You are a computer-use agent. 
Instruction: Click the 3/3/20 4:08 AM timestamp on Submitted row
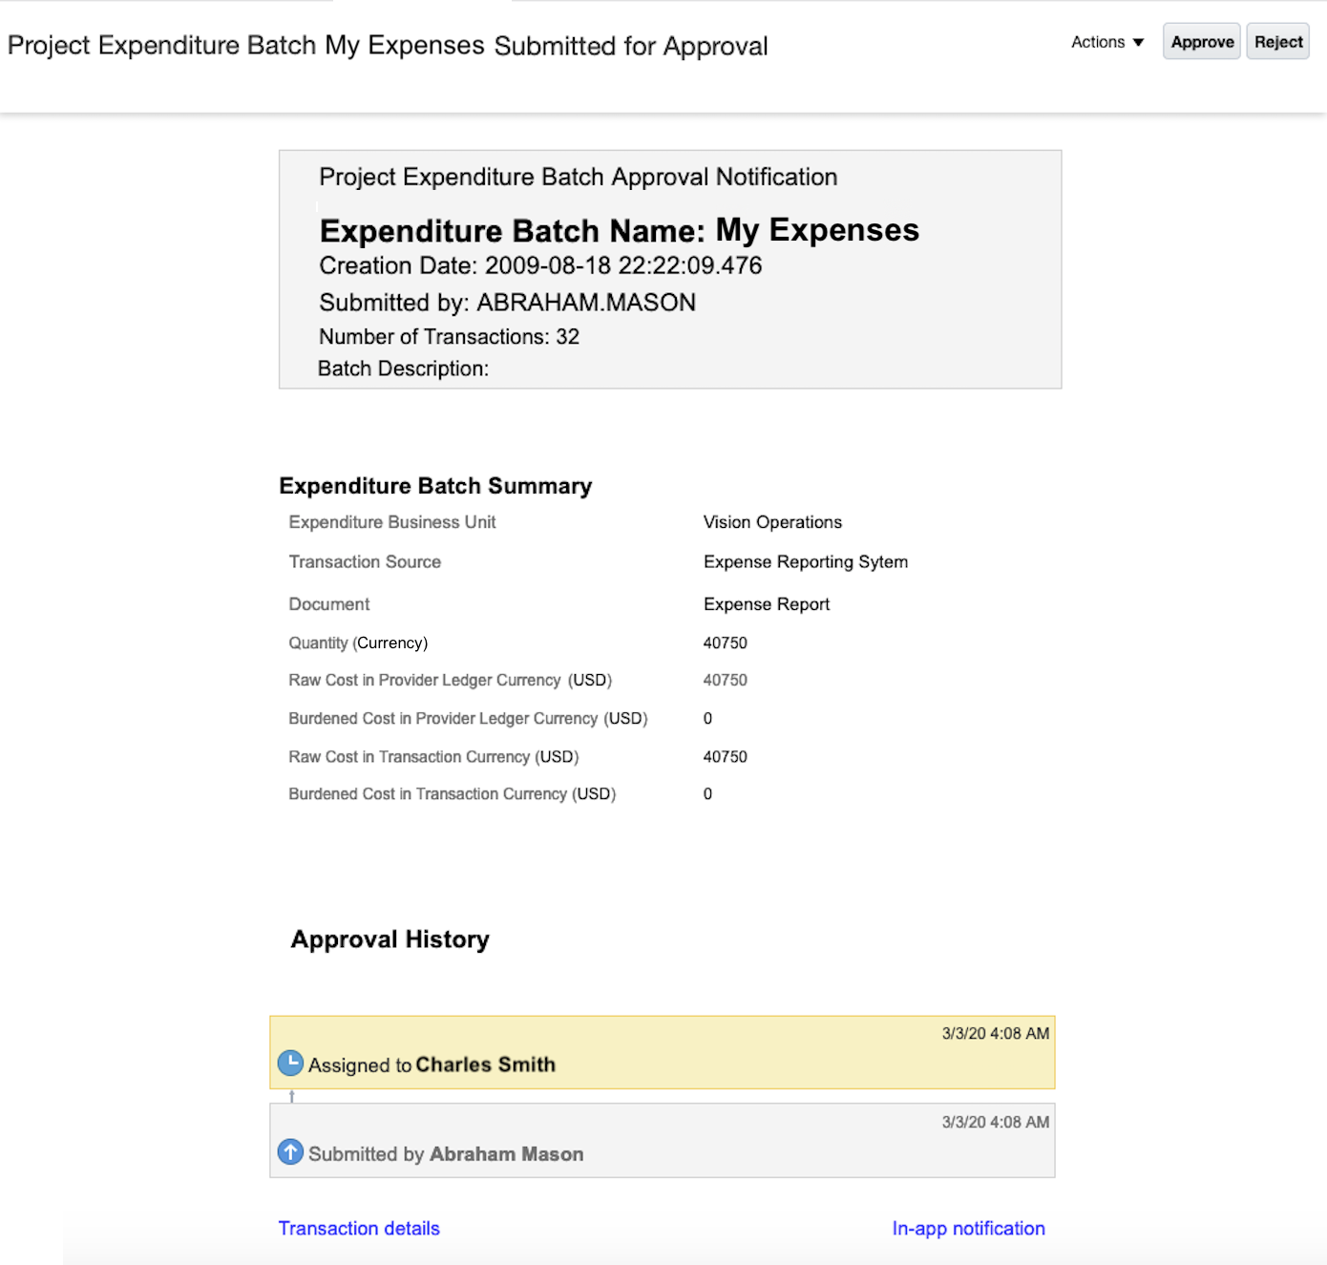[996, 1123]
